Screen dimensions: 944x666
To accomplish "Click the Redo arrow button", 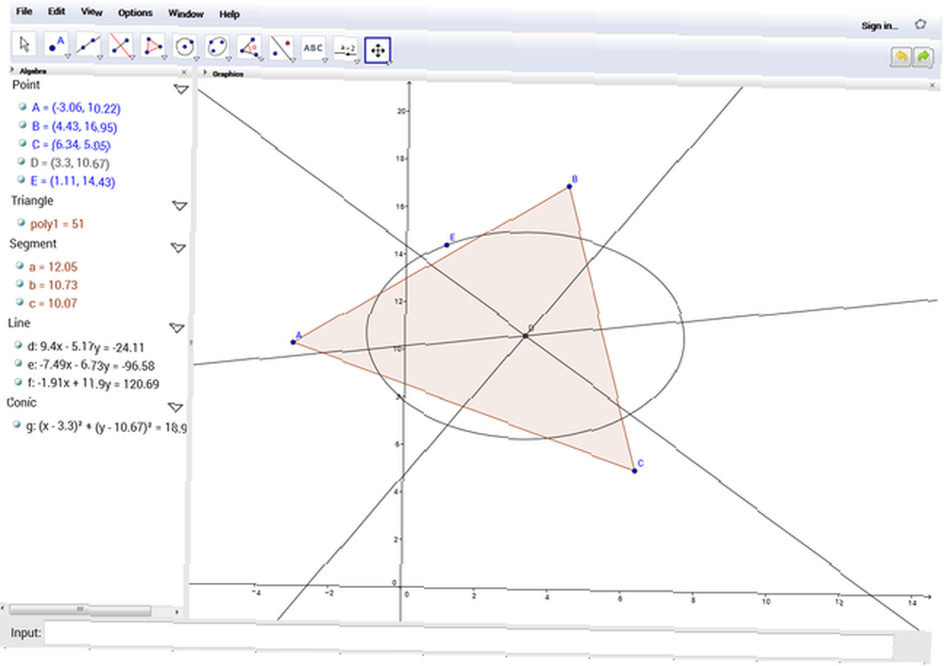I will coord(923,58).
